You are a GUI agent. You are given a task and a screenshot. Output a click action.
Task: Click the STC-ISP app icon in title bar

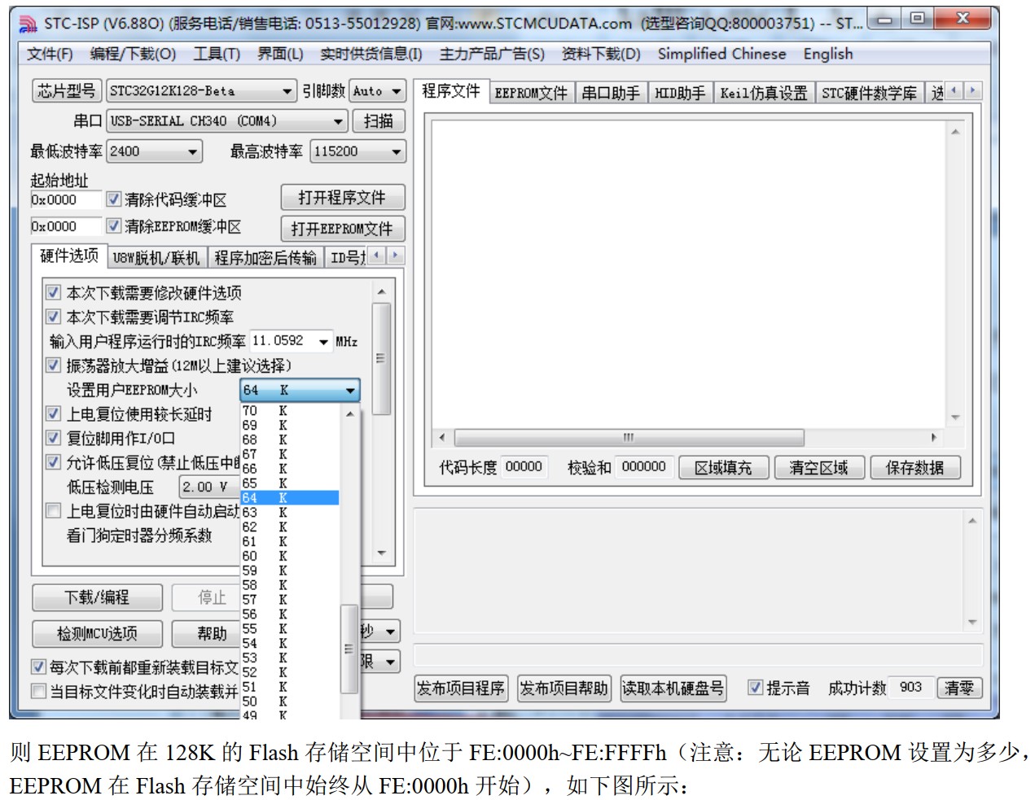coord(28,24)
